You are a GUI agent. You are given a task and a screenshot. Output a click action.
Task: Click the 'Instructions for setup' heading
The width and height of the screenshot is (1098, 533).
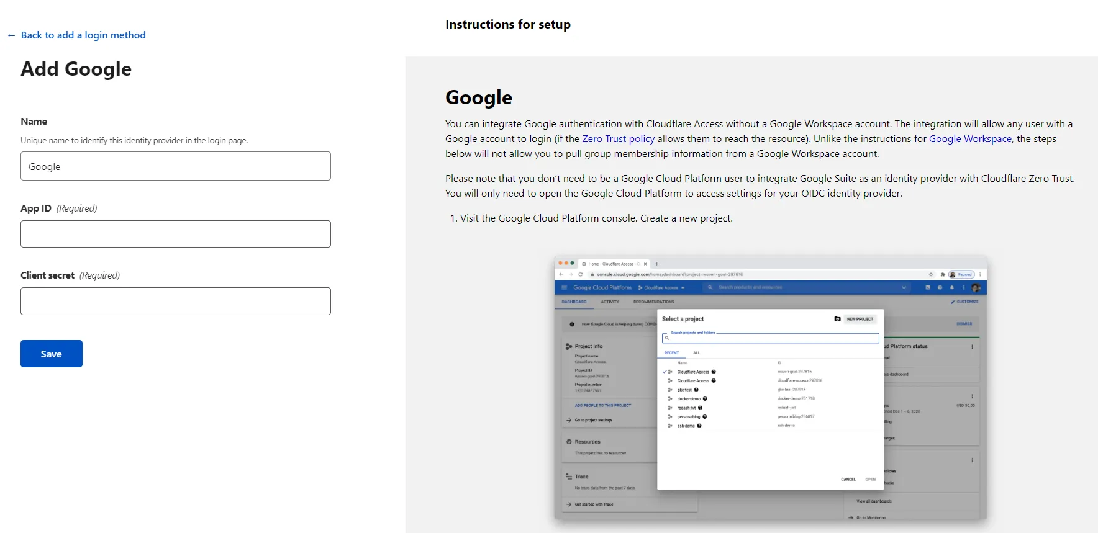(508, 24)
